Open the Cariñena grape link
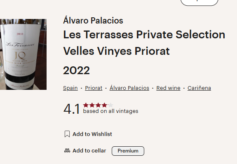 click(x=199, y=88)
